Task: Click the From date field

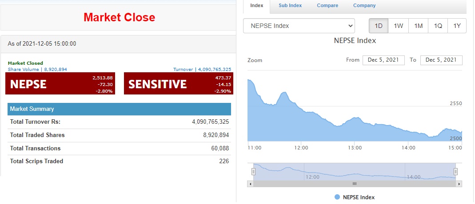Action: (x=383, y=60)
